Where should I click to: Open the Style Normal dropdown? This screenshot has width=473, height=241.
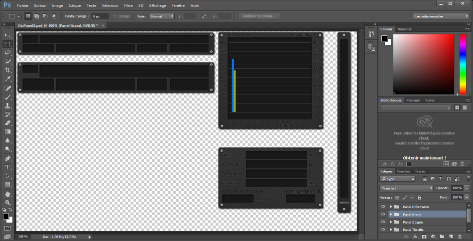click(x=162, y=16)
